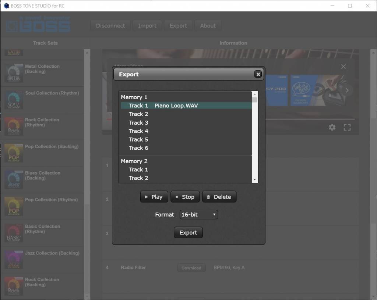
Task: Click the Radio Filter track name
Action: [x=133, y=267]
